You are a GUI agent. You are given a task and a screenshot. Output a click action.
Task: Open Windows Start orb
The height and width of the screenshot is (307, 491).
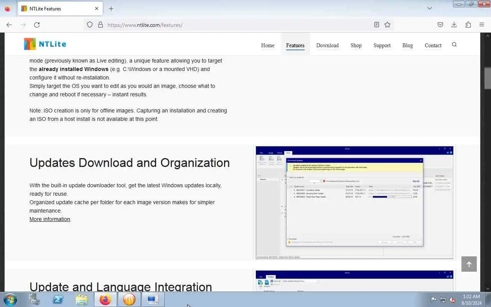10,299
